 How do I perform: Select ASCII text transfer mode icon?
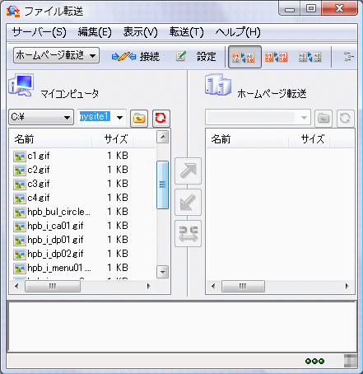310,57
